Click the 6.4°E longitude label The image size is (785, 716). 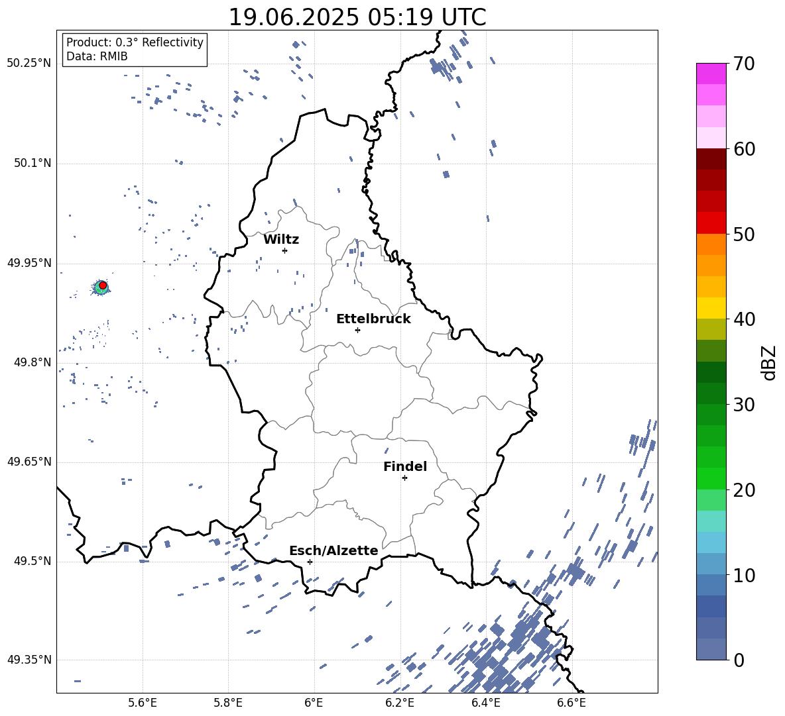point(485,703)
